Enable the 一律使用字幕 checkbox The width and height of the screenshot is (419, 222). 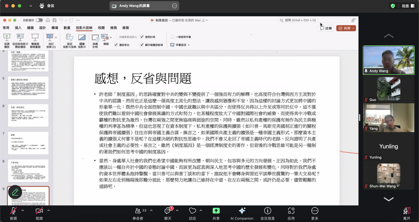click(172, 37)
